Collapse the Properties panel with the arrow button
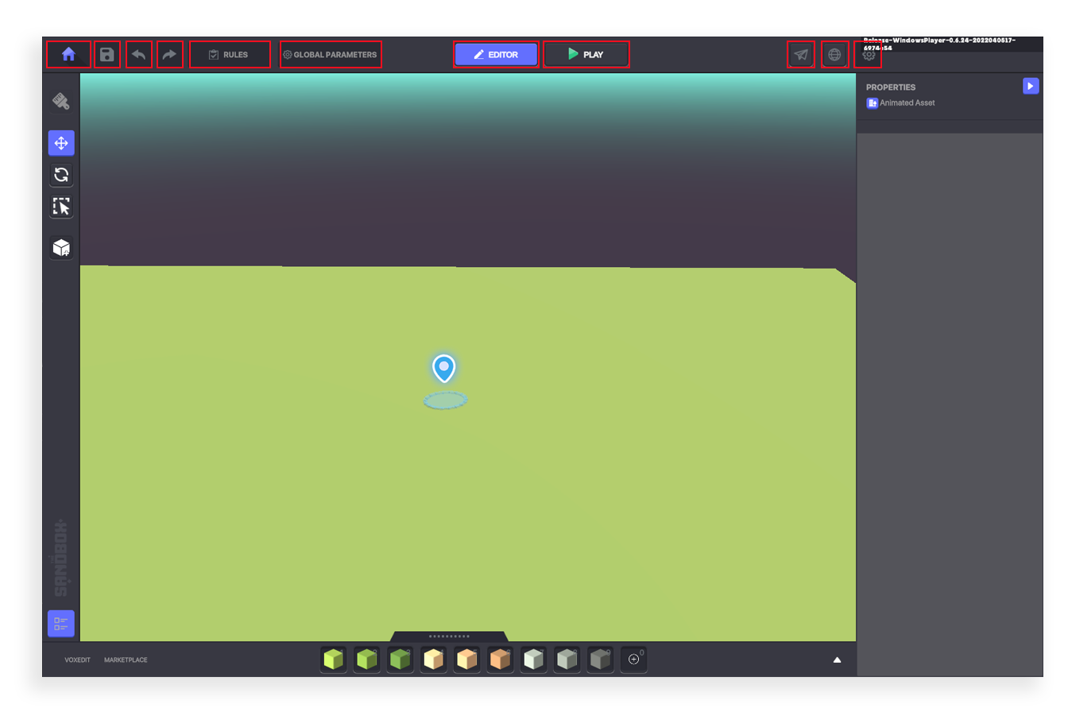 point(1030,86)
